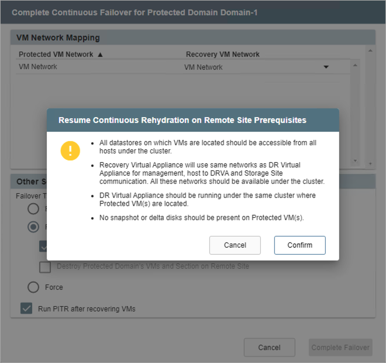The image size is (386, 363).
Task: Click the currently selected failover type radio button
Action: 34,227
